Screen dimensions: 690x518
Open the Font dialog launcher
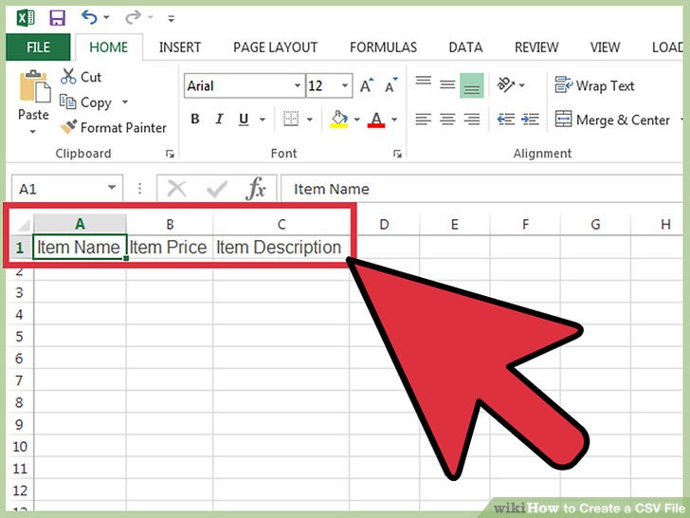pyautogui.click(x=397, y=154)
